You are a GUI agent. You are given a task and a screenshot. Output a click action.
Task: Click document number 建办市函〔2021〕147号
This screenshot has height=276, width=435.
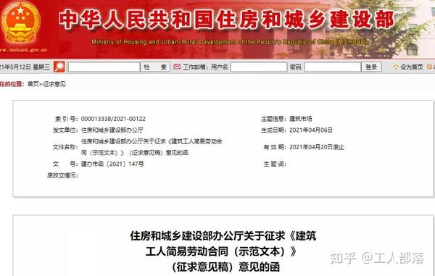(x=112, y=164)
